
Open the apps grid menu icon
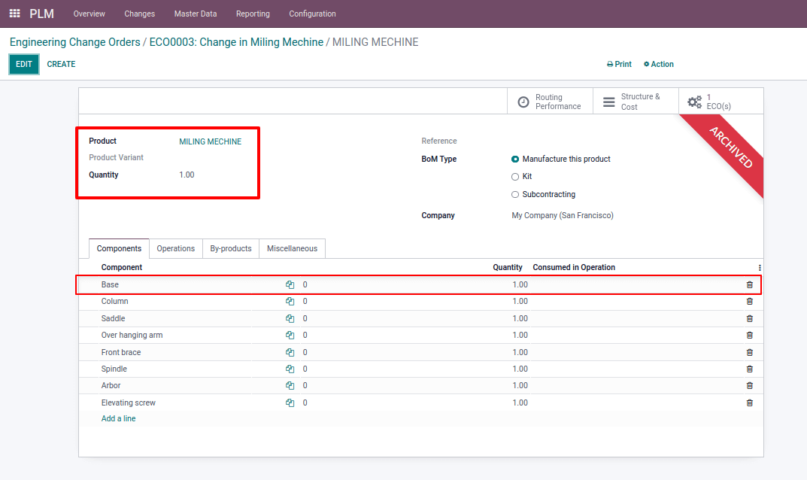tap(14, 14)
